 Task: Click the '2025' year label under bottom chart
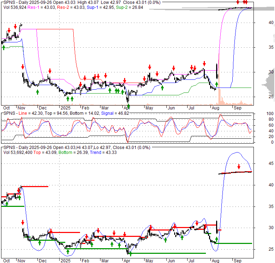[x=66, y=261]
